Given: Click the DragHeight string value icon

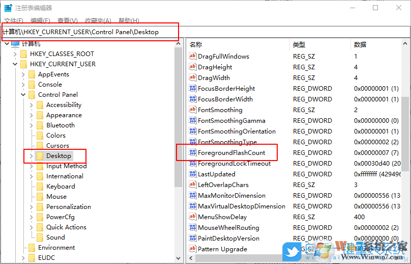Looking at the screenshot, I should 193,67.
